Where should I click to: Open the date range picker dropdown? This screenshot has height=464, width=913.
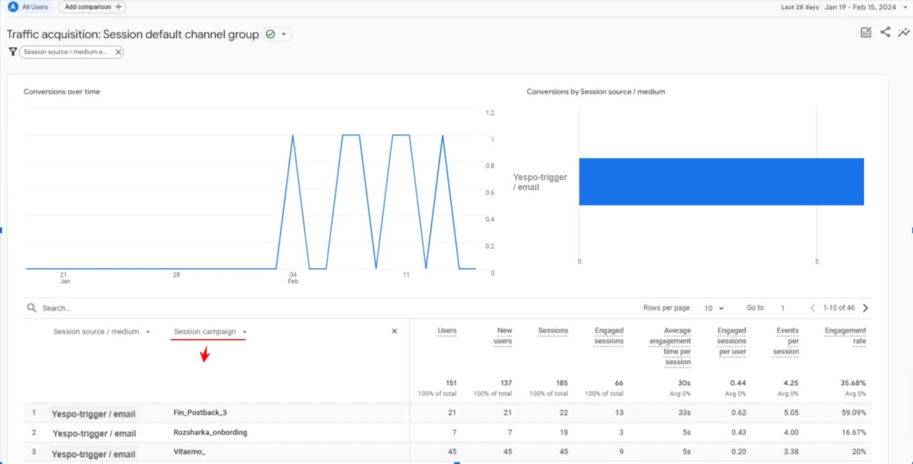coord(906,7)
